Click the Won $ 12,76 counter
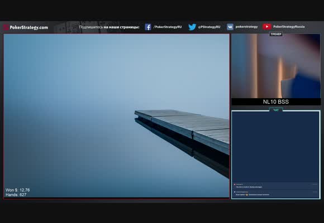Viewport: 324px width, 223px height. pyautogui.click(x=17, y=190)
